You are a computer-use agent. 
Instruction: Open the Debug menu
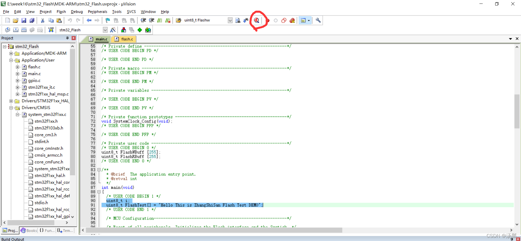click(x=77, y=12)
